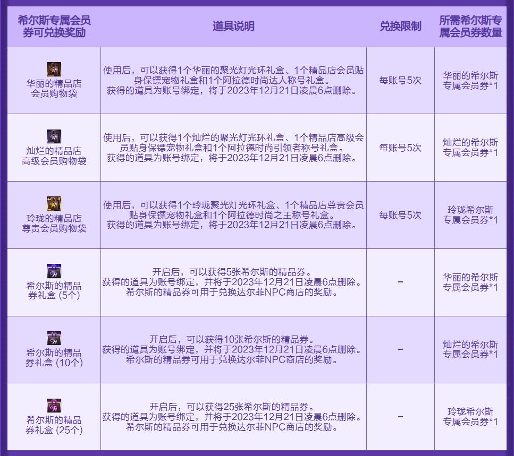Image resolution: width=514 pixels, height=456 pixels.
Task: Click description mentioning 阿拉德时尚之王称号礼盒
Action: click(x=233, y=215)
